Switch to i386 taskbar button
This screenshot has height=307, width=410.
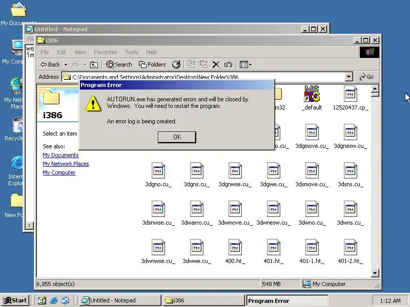(x=203, y=300)
